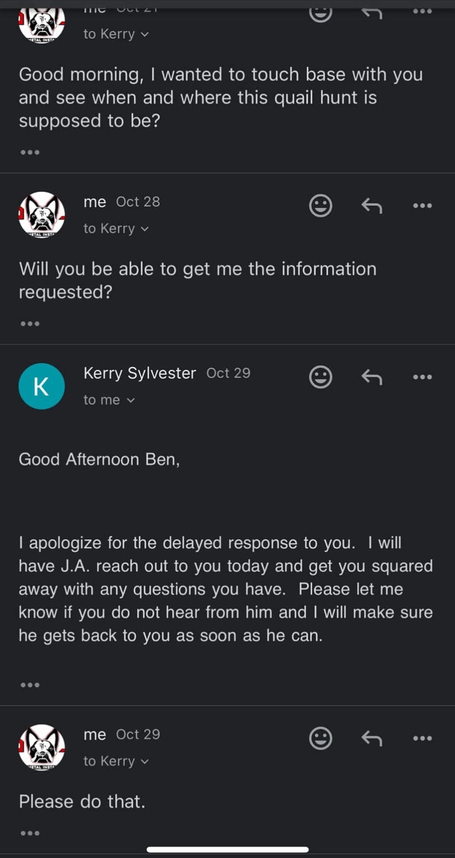This screenshot has width=455, height=858.
Task: Open more options for 'Please do that' message
Action: pos(422,738)
